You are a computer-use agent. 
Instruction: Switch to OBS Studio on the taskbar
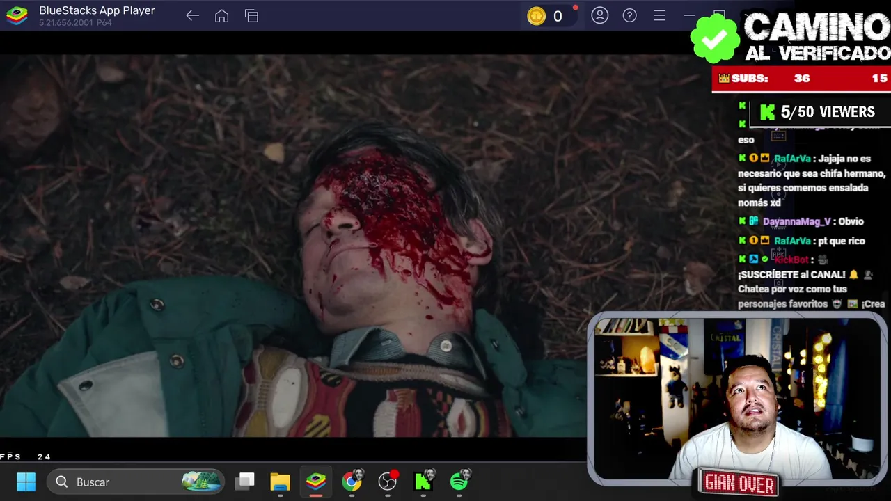[388, 481]
